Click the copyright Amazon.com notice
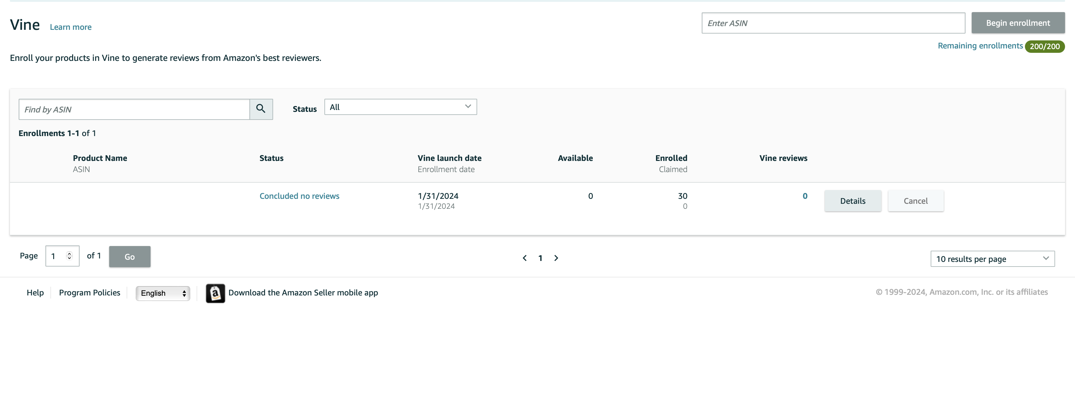Viewport: 1075px width, 420px height. point(961,292)
